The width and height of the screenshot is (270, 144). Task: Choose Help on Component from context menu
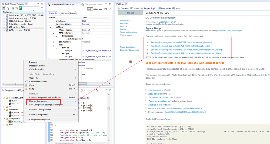[51, 101]
